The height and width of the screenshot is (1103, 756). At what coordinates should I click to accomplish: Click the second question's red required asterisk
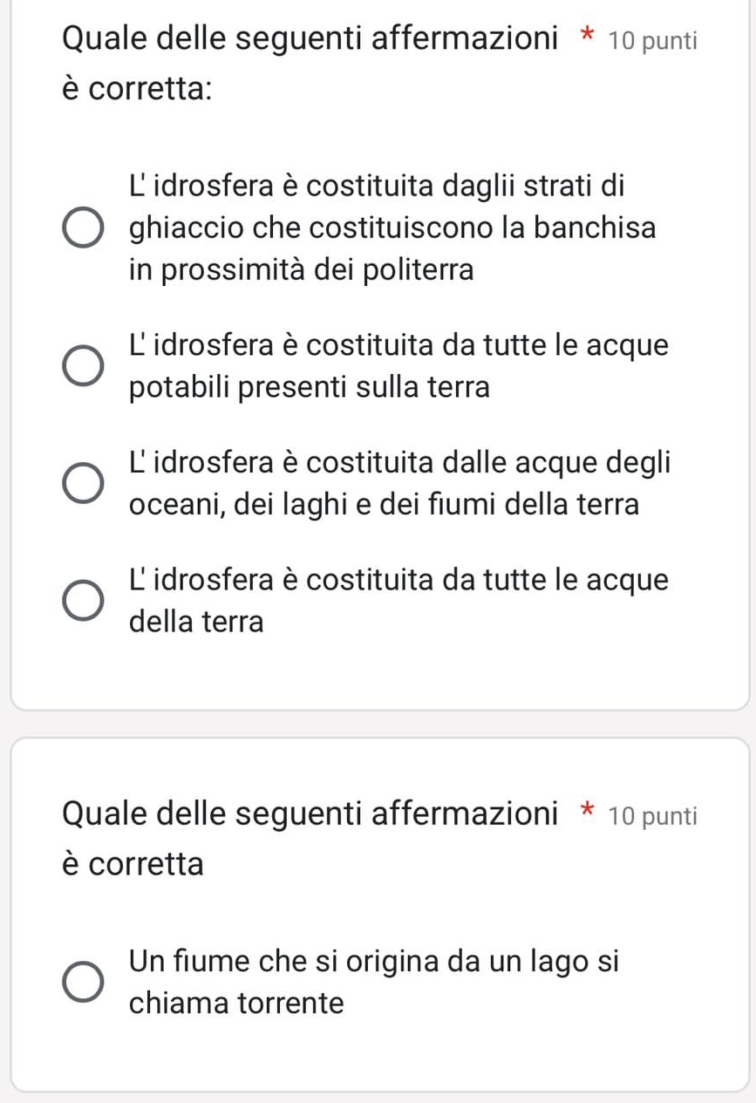(x=589, y=816)
